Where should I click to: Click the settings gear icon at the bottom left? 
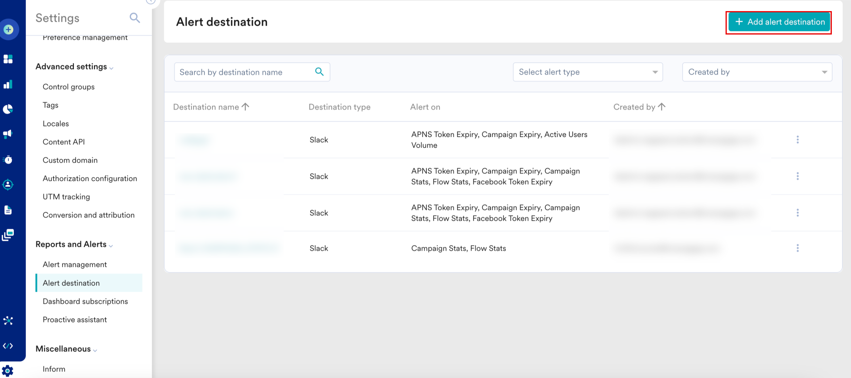coord(7,371)
